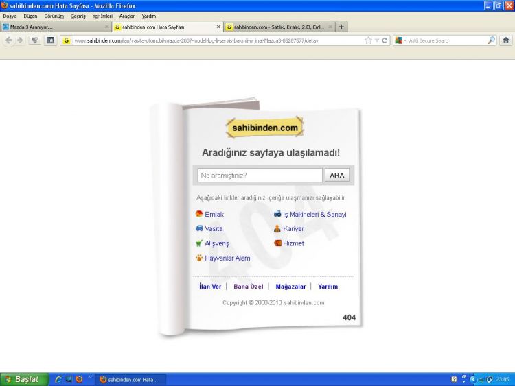Click the ARA search button
515x386 pixels.
coord(337,175)
